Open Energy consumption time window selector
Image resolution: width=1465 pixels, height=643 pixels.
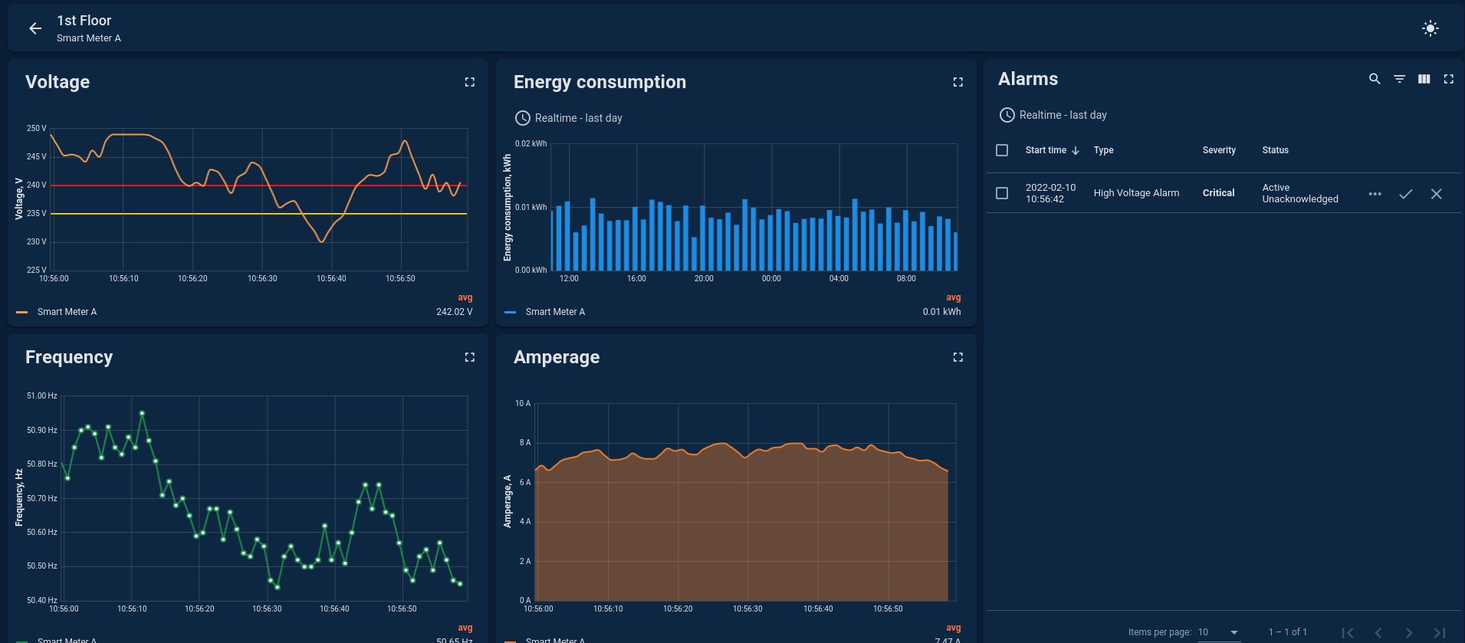pyautogui.click(x=568, y=118)
